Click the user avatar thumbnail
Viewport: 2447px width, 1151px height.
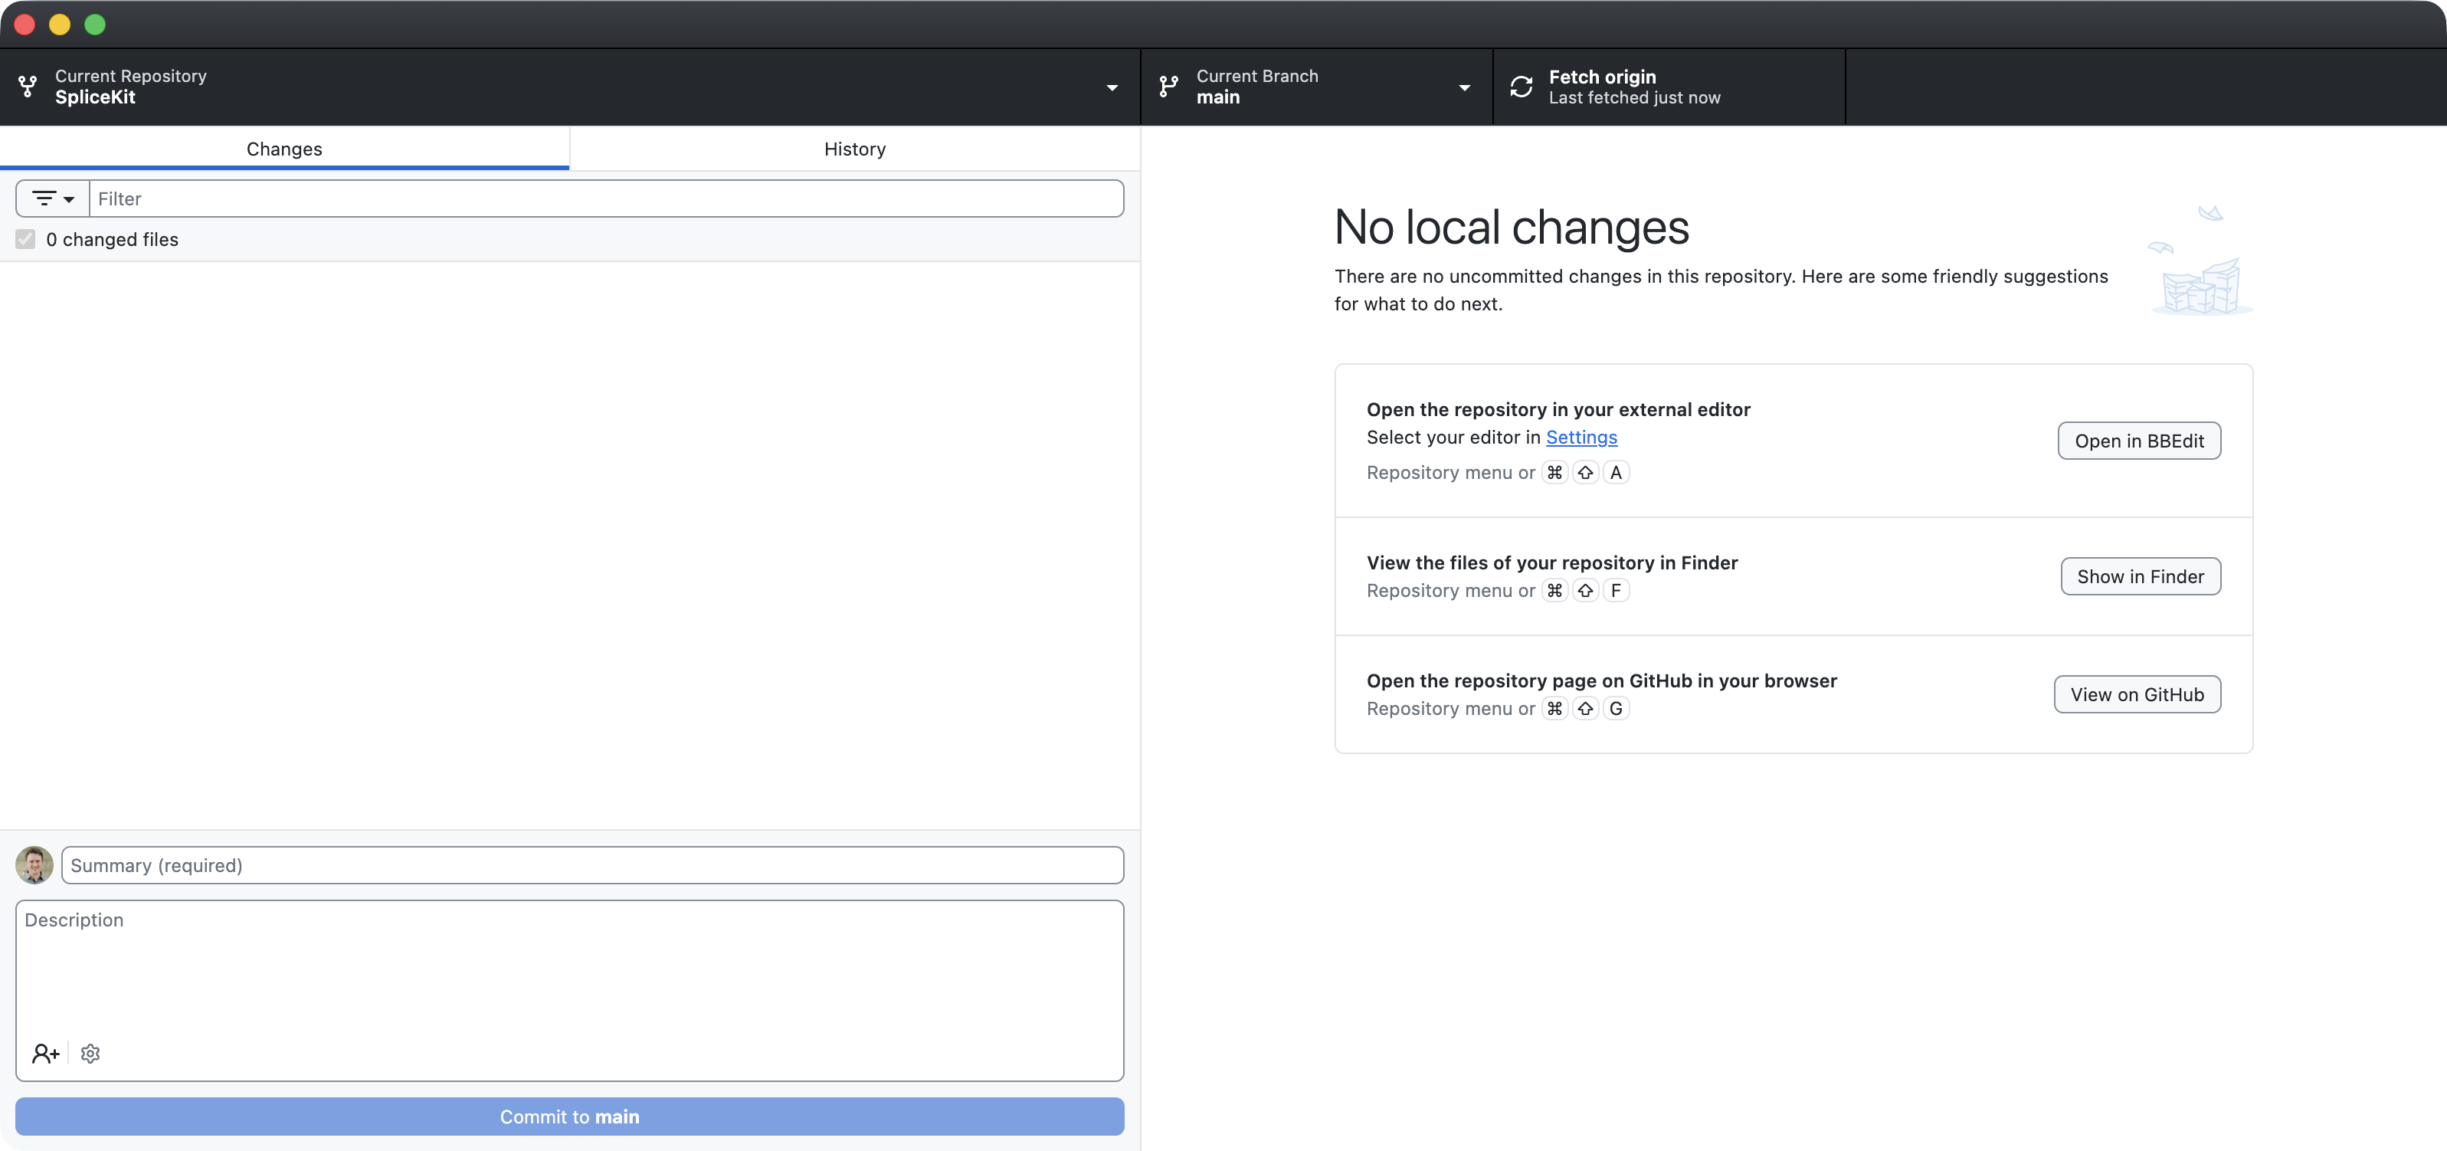click(x=34, y=865)
